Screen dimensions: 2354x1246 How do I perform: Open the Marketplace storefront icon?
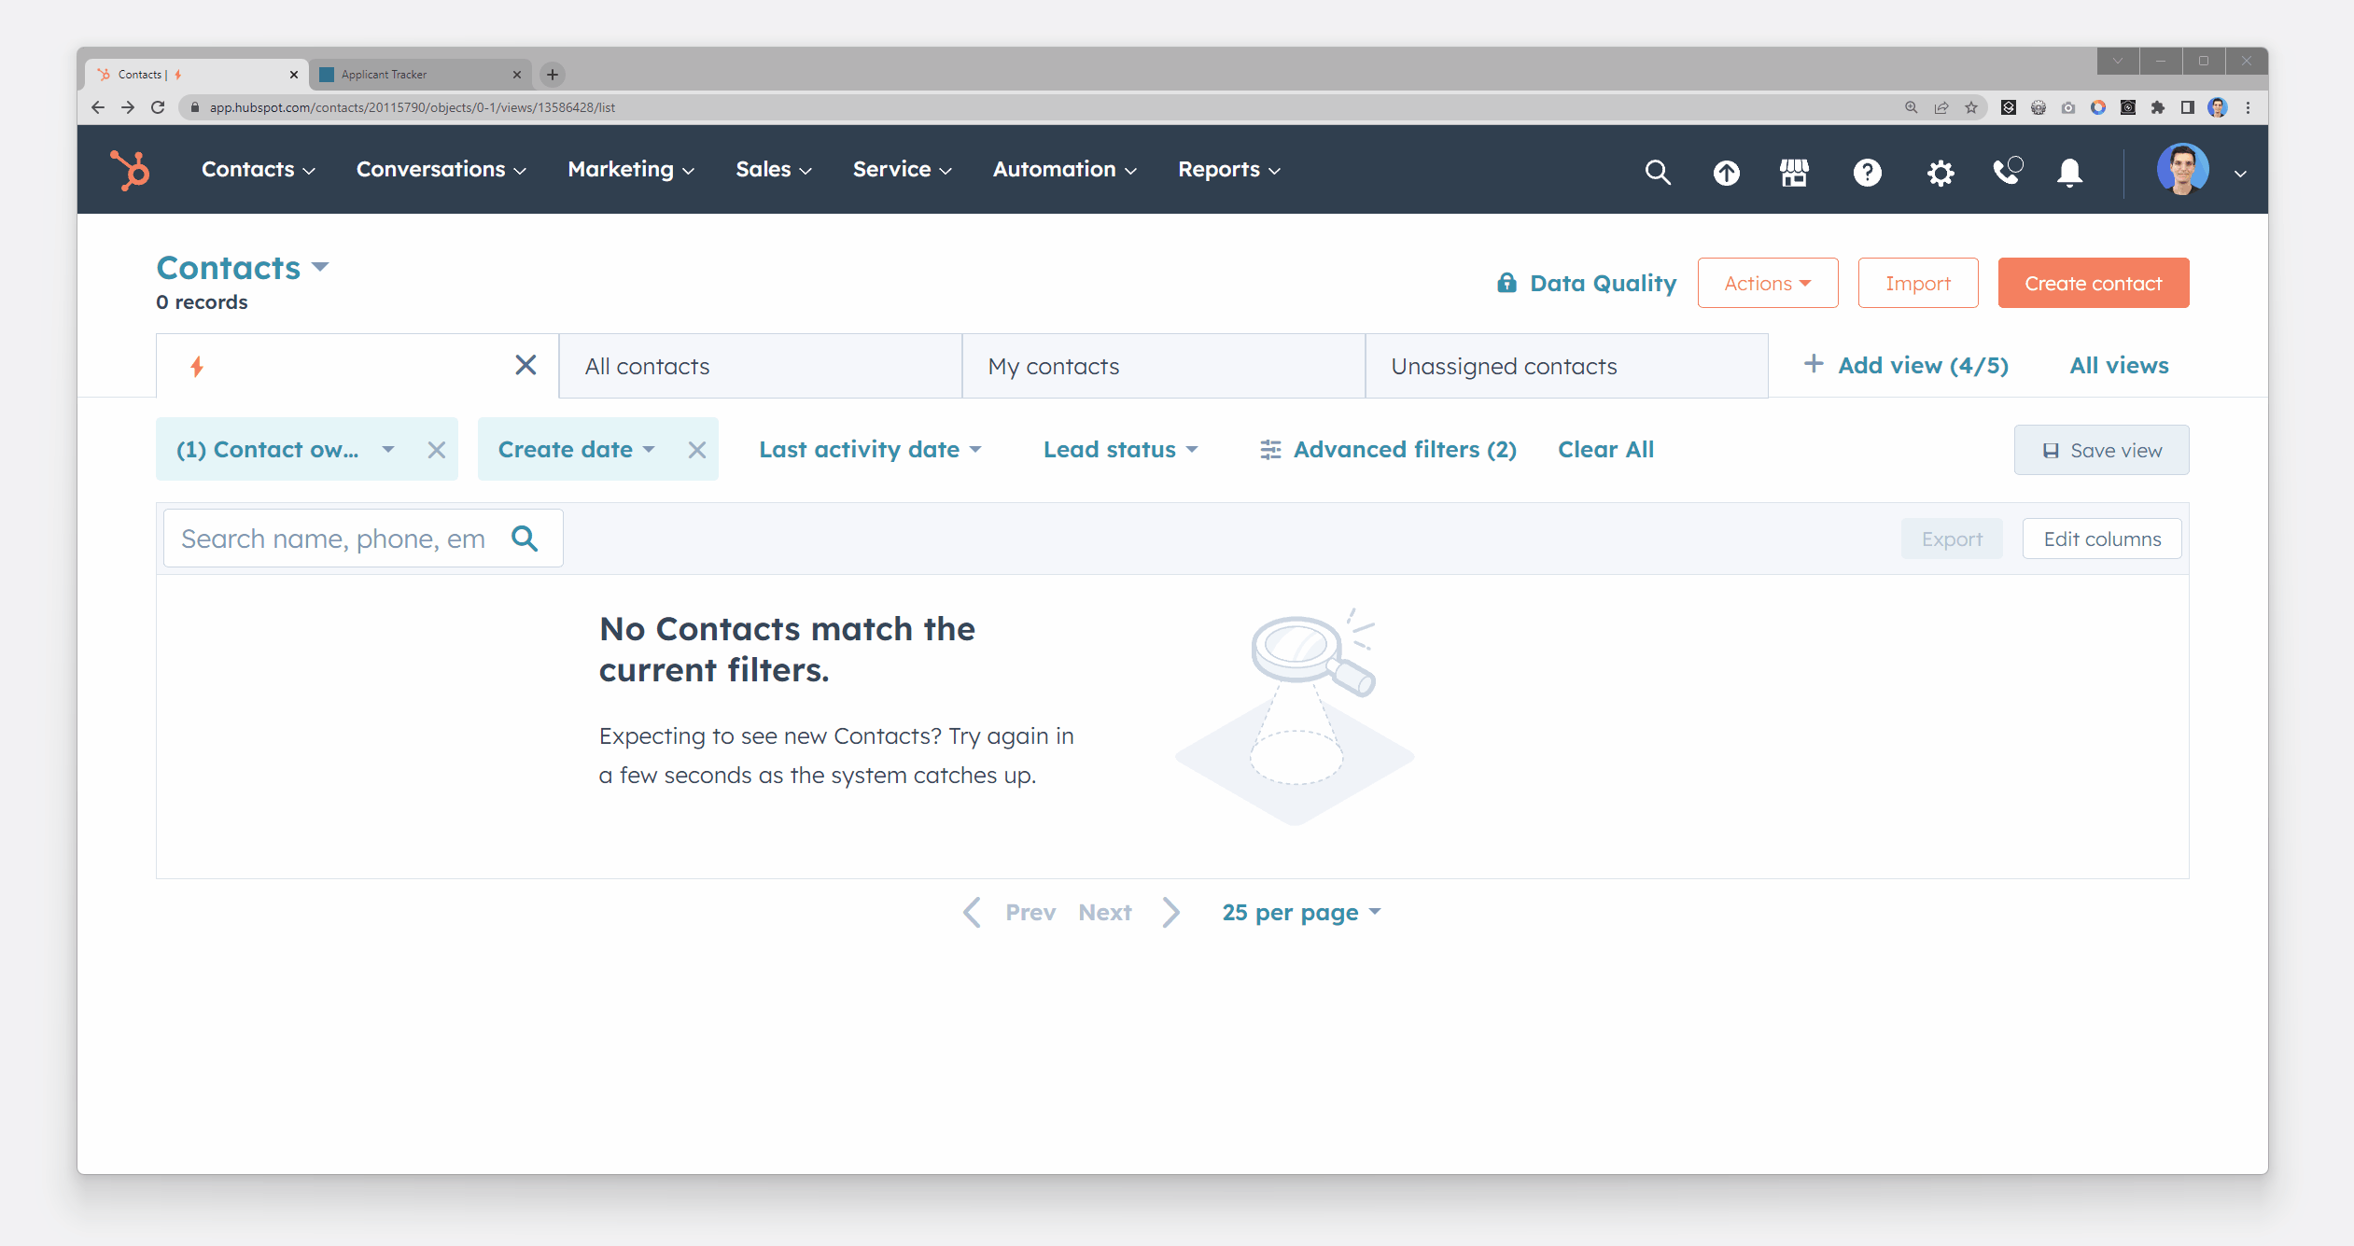[x=1794, y=172]
